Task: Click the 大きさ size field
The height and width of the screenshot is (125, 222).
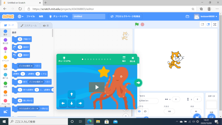Action: point(169,111)
